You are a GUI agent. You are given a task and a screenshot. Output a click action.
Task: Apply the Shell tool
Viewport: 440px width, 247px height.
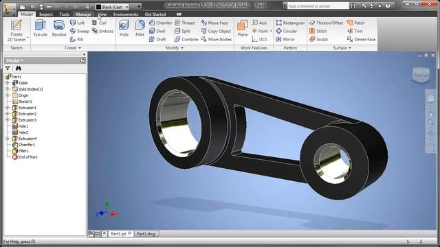[x=157, y=31]
